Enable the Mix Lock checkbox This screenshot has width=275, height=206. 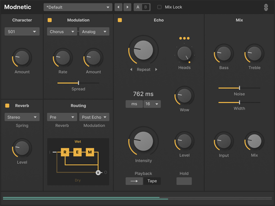pyautogui.click(x=159, y=7)
